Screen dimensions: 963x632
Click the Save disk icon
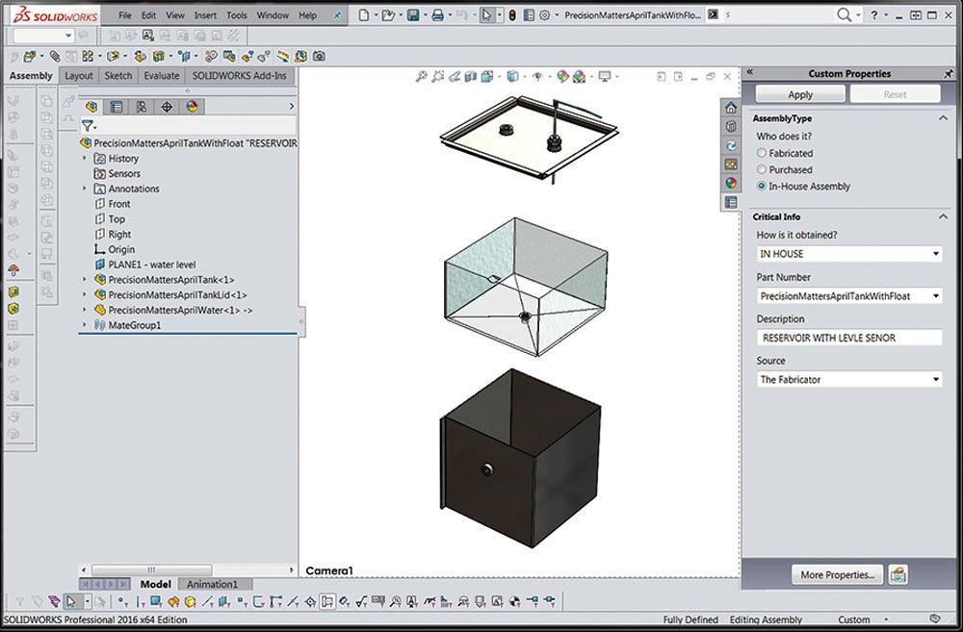[413, 15]
